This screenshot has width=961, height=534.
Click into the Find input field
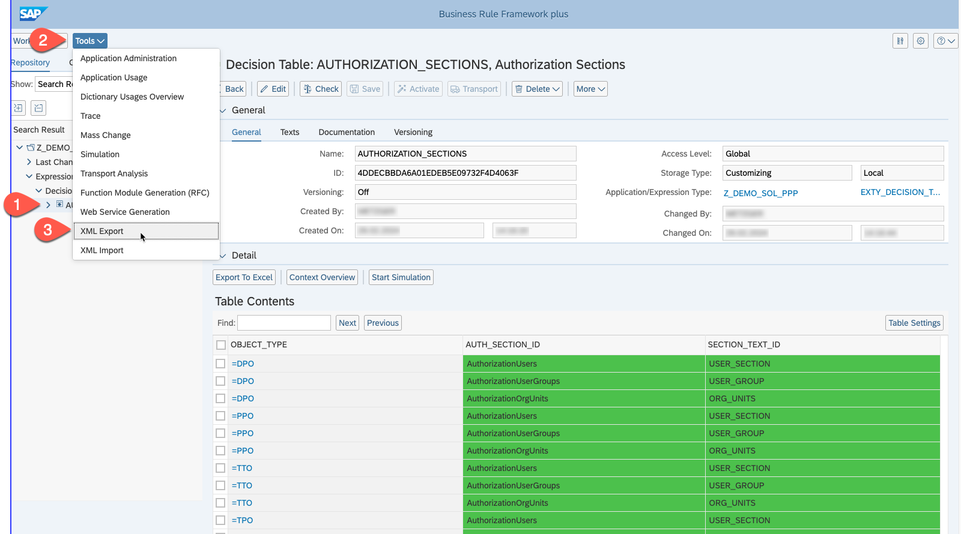284,323
